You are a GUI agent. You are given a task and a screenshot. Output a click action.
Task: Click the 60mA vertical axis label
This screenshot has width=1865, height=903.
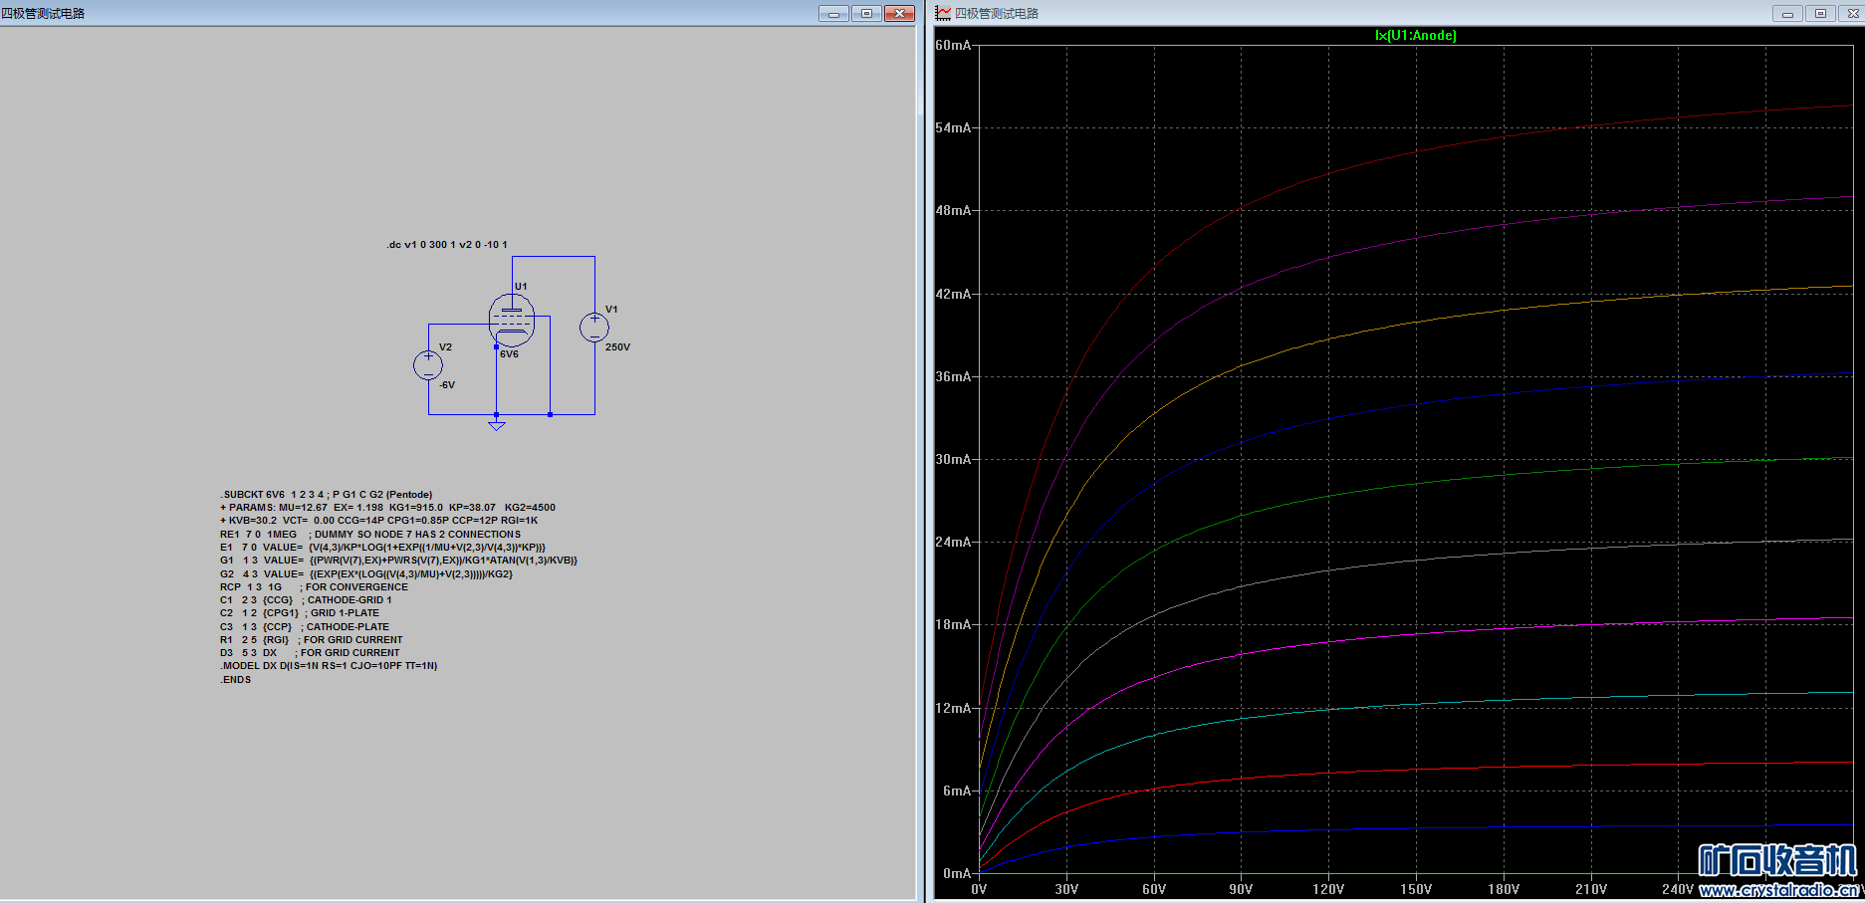pos(952,46)
